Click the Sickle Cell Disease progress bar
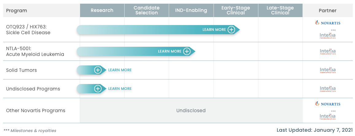This screenshot has width=355, height=136. coord(138,30)
